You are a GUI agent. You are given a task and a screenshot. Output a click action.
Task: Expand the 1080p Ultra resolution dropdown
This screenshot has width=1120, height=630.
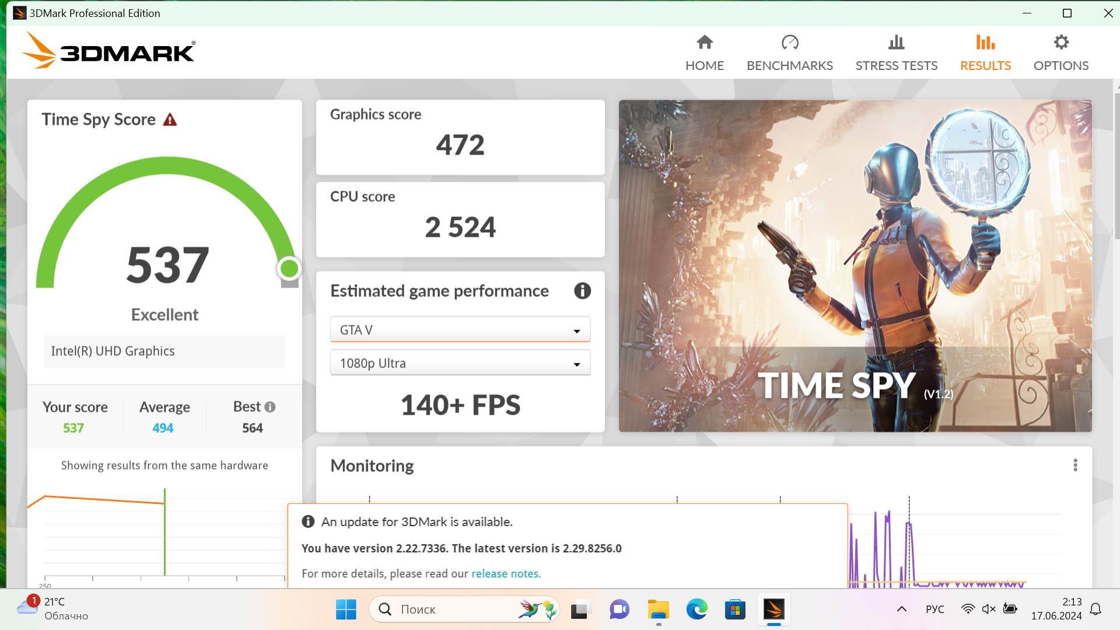click(x=460, y=363)
